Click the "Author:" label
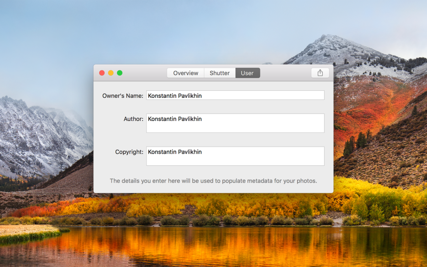Screen dimensions: 427x267 pos(133,119)
